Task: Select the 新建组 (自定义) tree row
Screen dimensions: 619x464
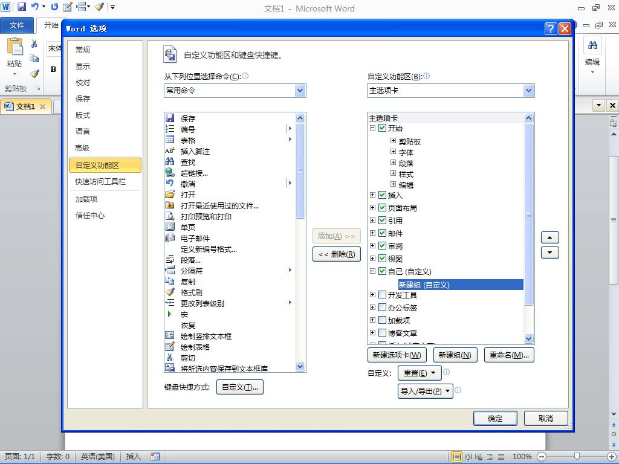Action: pos(461,285)
